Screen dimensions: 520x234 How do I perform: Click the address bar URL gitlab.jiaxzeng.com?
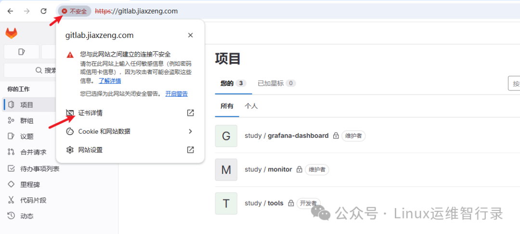(x=136, y=11)
